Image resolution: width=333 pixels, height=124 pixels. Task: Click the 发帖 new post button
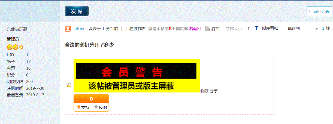77,11
